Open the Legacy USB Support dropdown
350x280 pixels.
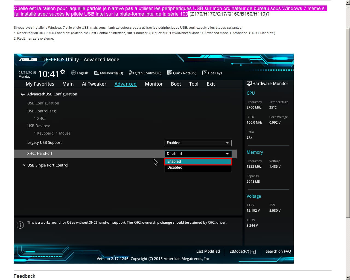click(198, 143)
